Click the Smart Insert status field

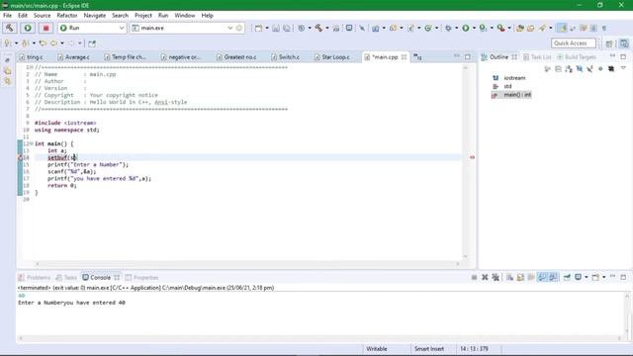click(x=429, y=349)
